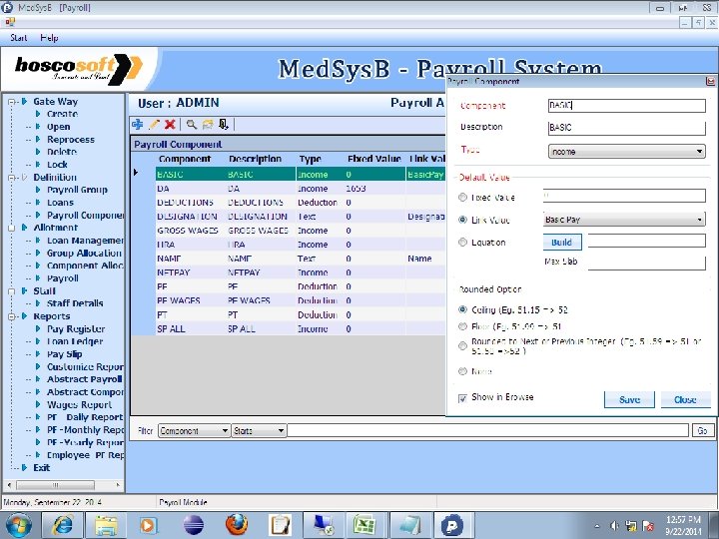The width and height of the screenshot is (719, 539).
Task: Open Pay Slip report in the tree
Action: pyautogui.click(x=65, y=354)
